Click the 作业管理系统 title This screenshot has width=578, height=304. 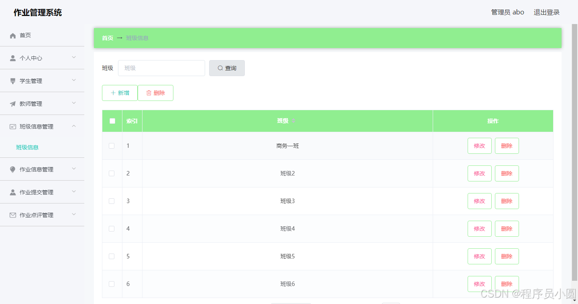[38, 12]
